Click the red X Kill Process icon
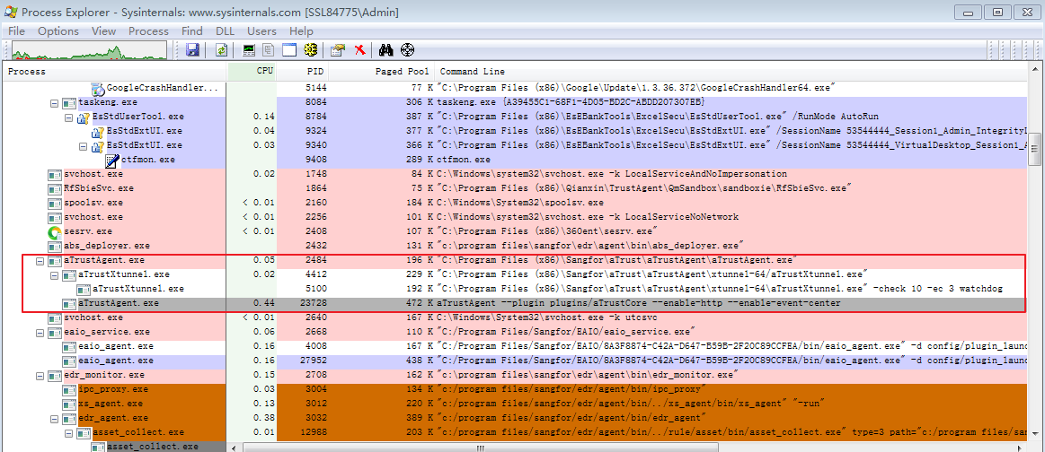 point(359,50)
